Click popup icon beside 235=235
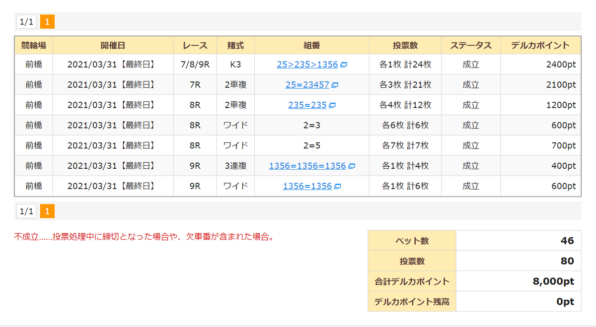596x327 pixels. pyautogui.click(x=332, y=106)
